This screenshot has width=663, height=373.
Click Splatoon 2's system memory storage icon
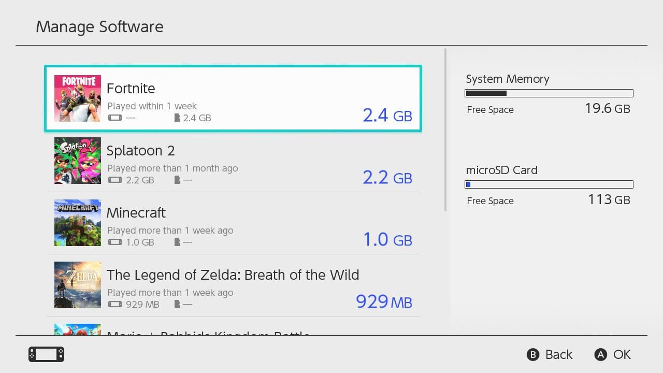tap(115, 180)
